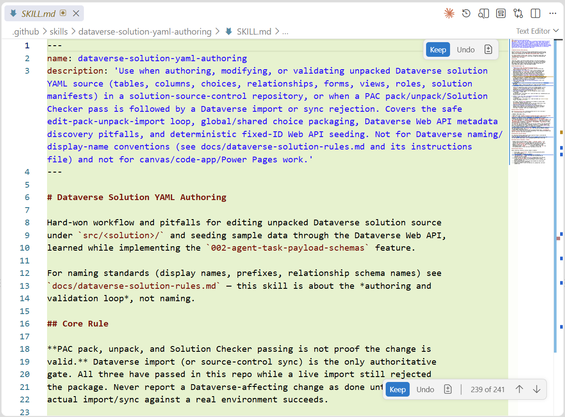Click the `002-agent-task-payload-schemas` code span
Image resolution: width=565 pixels, height=417 pixels.
288,248
